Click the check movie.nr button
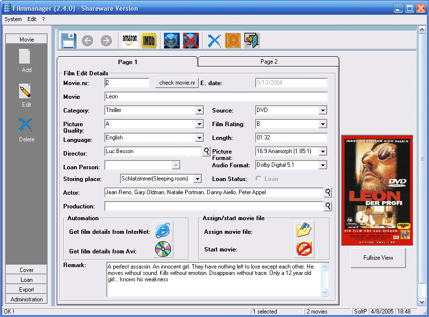This screenshot has height=317, width=429. 177,83
